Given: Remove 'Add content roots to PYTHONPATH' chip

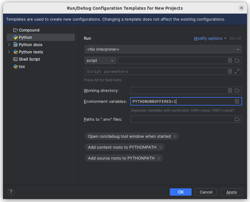Looking at the screenshot, I should (x=160, y=147).
